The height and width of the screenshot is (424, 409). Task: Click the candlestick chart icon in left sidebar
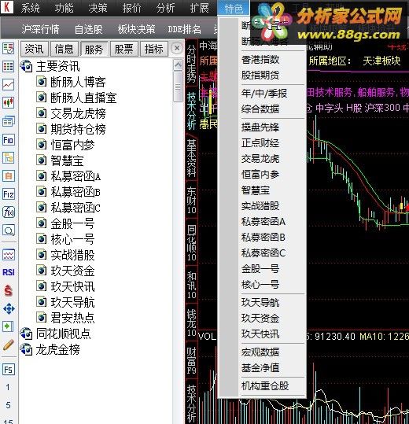[x=8, y=103]
